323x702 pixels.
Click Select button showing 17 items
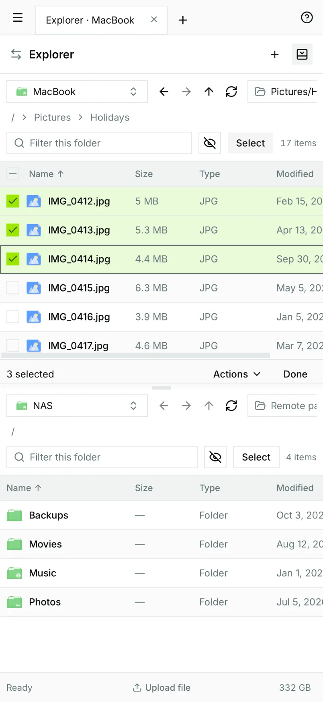(250, 143)
